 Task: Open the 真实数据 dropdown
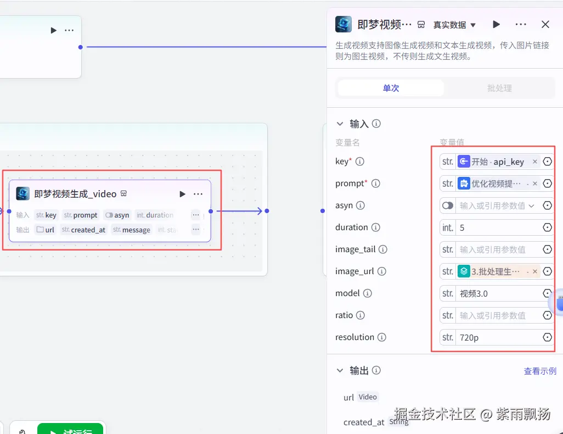pos(454,25)
